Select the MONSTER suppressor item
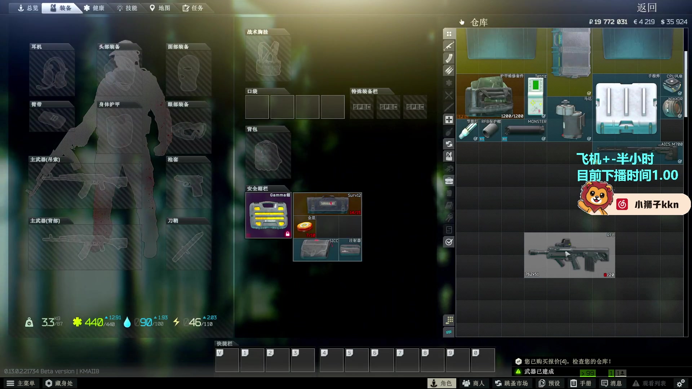Viewport: 692px width, 389px height. click(524, 130)
